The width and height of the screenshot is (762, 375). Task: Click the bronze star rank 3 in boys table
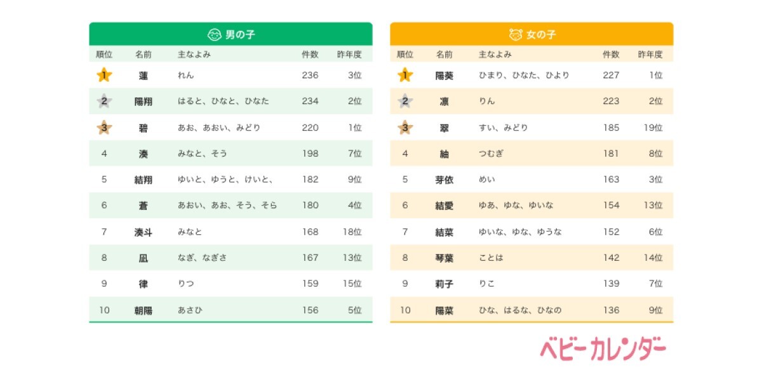pyautogui.click(x=105, y=127)
